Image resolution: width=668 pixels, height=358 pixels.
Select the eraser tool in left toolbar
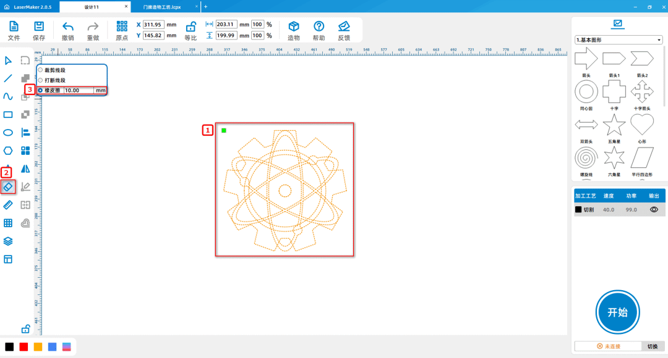tap(8, 186)
